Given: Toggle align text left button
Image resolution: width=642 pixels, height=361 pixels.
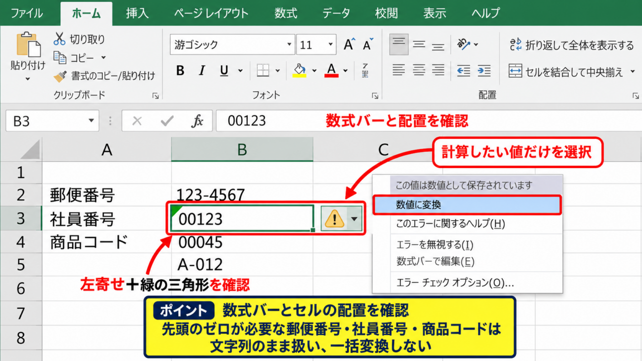Looking at the screenshot, I should (x=399, y=71).
